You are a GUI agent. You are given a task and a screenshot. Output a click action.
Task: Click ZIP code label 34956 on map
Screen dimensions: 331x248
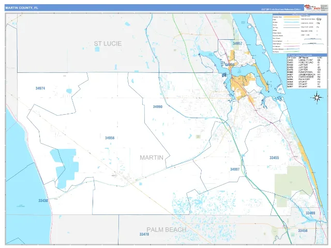pyautogui.click(x=110, y=138)
